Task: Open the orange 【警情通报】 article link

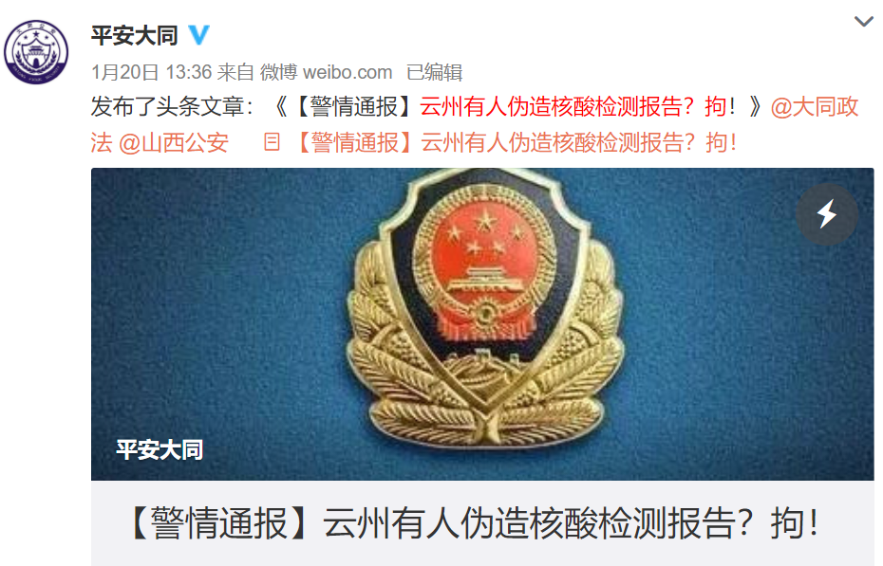Action: tap(517, 143)
